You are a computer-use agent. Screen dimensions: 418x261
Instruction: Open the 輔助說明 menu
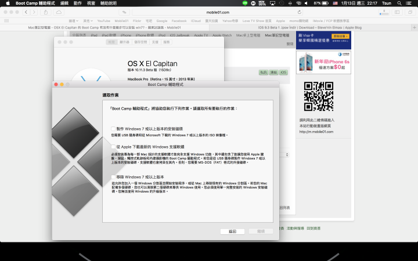tap(108, 3)
